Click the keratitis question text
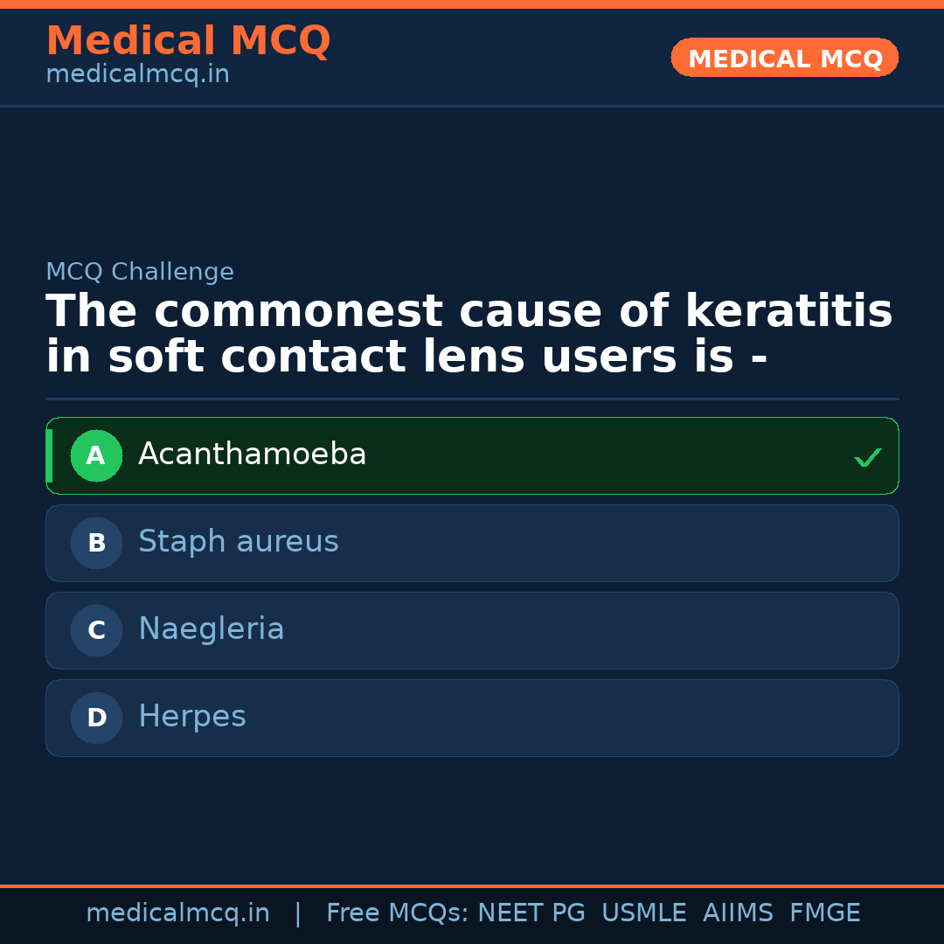 click(x=469, y=334)
